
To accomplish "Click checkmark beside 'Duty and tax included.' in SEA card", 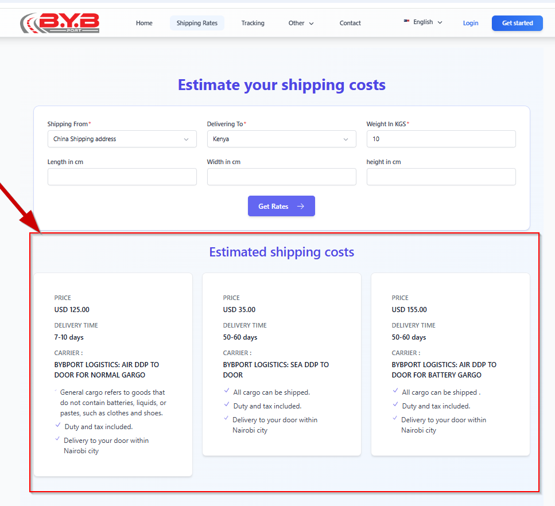I will tap(227, 404).
